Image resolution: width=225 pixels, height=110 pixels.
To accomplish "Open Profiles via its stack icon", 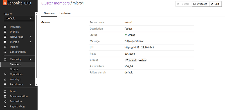I will point(5,32).
